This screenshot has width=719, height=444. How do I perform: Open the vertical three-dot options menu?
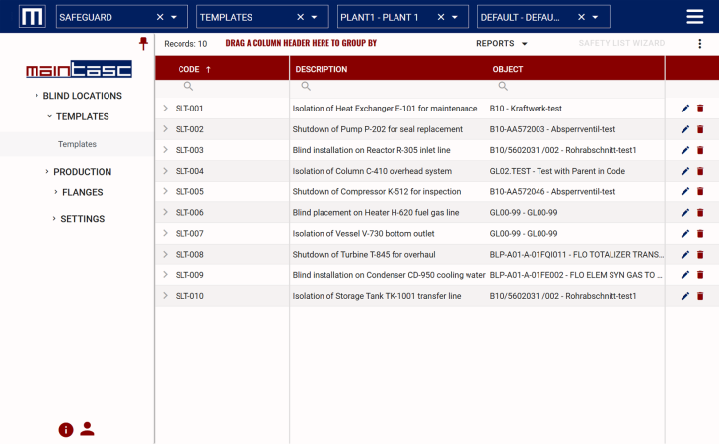pos(699,44)
